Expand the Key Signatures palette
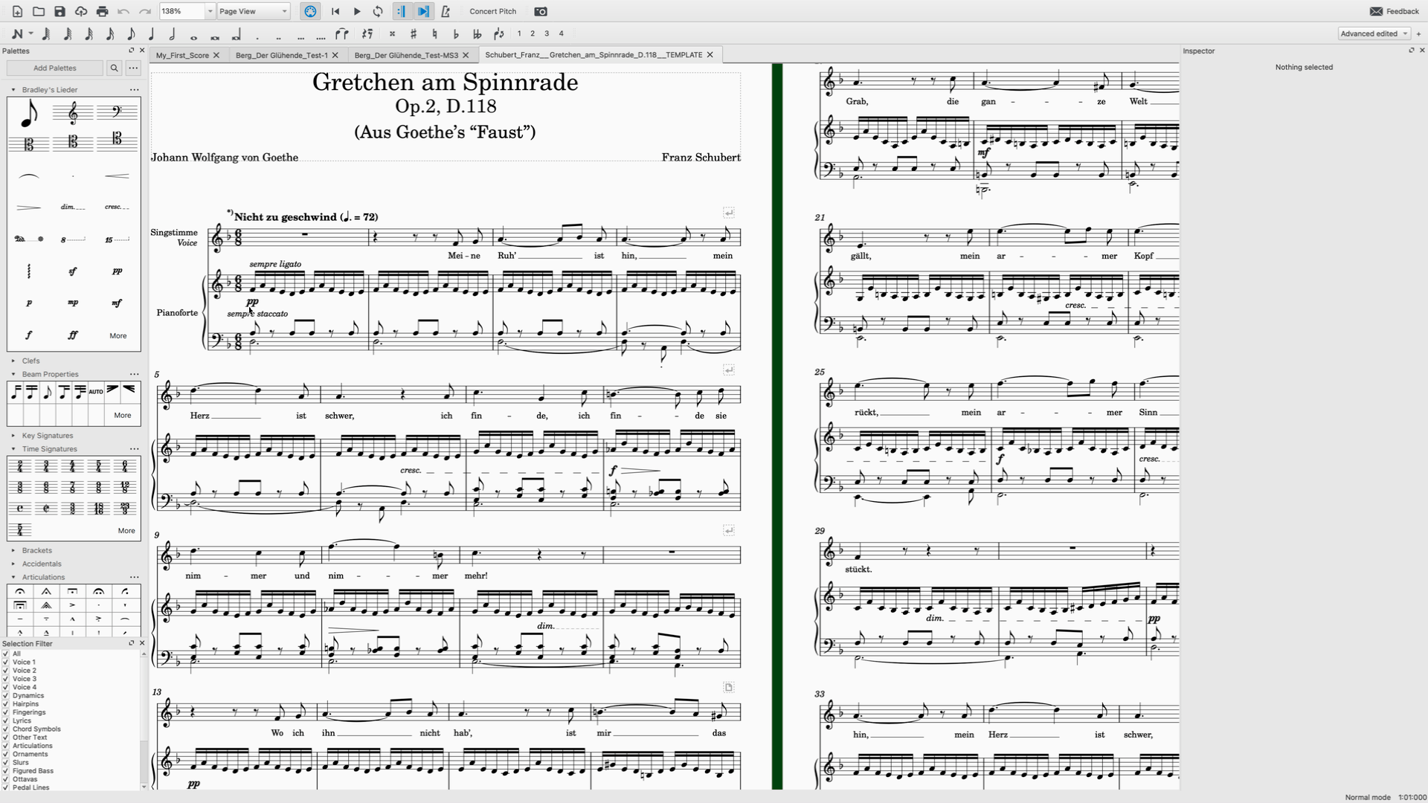 13,436
